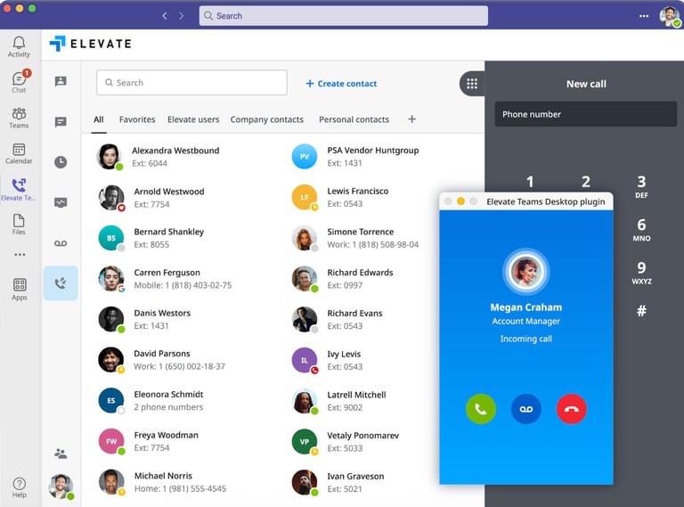This screenshot has height=507, width=684.
Task: Dial digit 3 DEF on the keypad
Action: click(641, 186)
